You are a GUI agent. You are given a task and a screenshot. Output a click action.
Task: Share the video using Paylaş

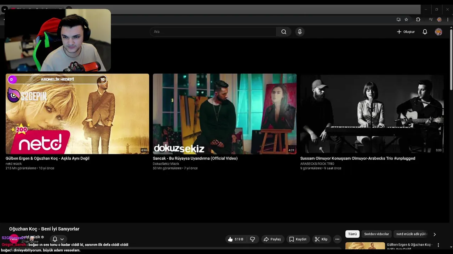pyautogui.click(x=272, y=239)
